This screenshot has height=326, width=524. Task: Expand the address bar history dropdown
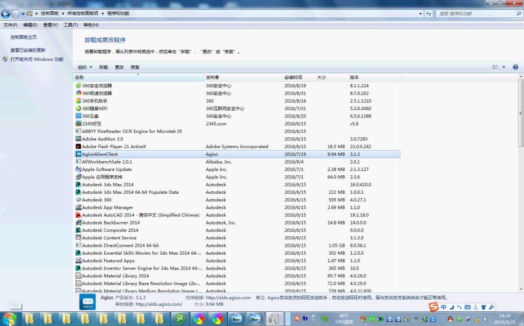[420, 14]
